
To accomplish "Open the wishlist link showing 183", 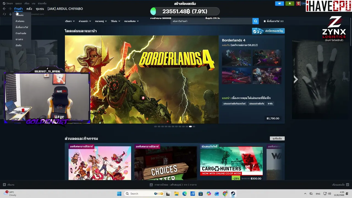I will pos(273,21).
